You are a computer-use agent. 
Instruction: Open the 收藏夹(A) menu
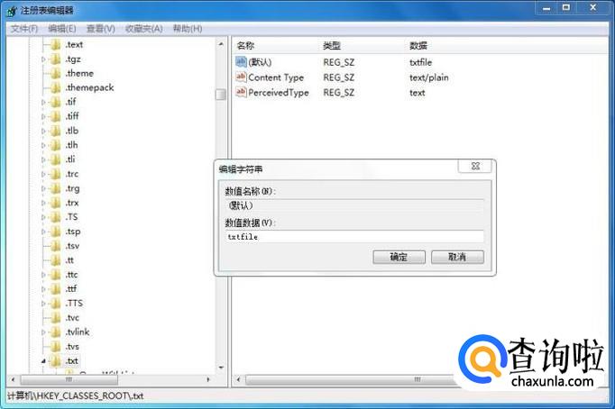coord(144,28)
